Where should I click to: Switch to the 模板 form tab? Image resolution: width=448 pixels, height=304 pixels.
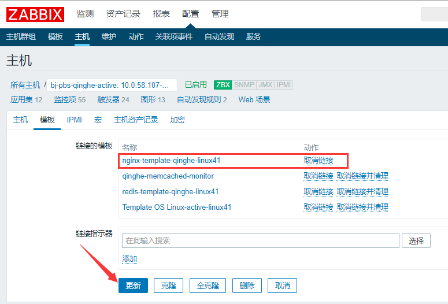pyautogui.click(x=47, y=120)
